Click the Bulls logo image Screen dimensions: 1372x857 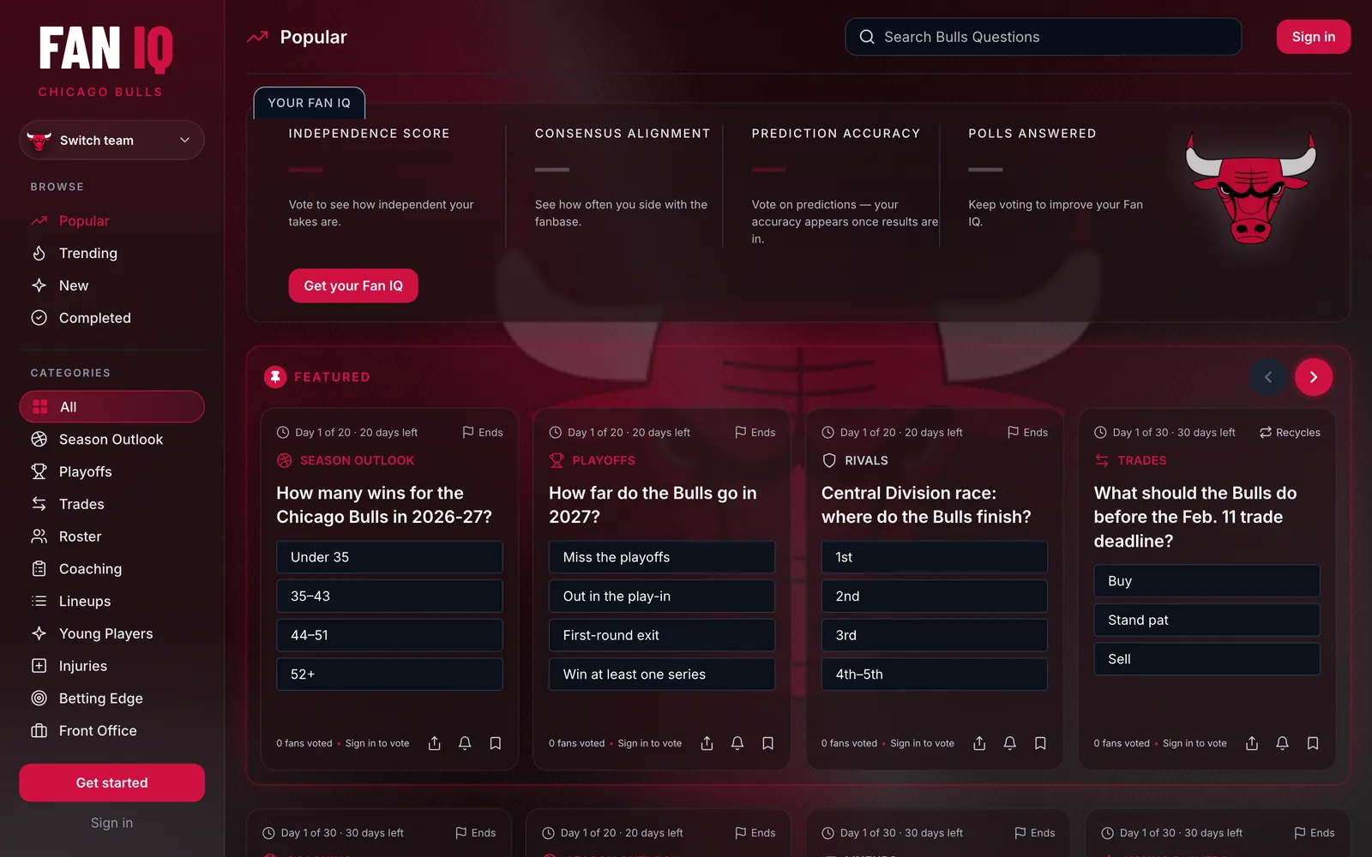point(1250,188)
